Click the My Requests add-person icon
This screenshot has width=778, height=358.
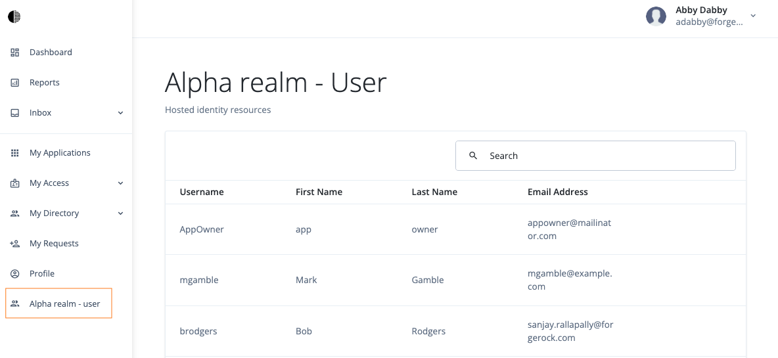(15, 244)
